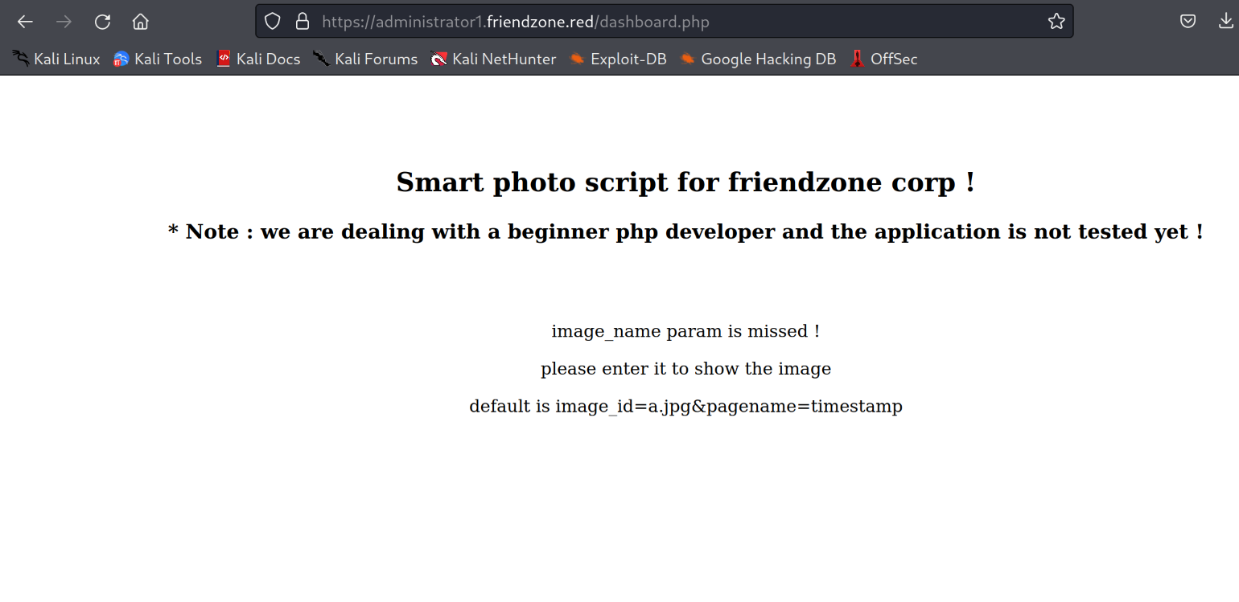
Task: Open the shield tracking protection icon
Action: tap(273, 22)
